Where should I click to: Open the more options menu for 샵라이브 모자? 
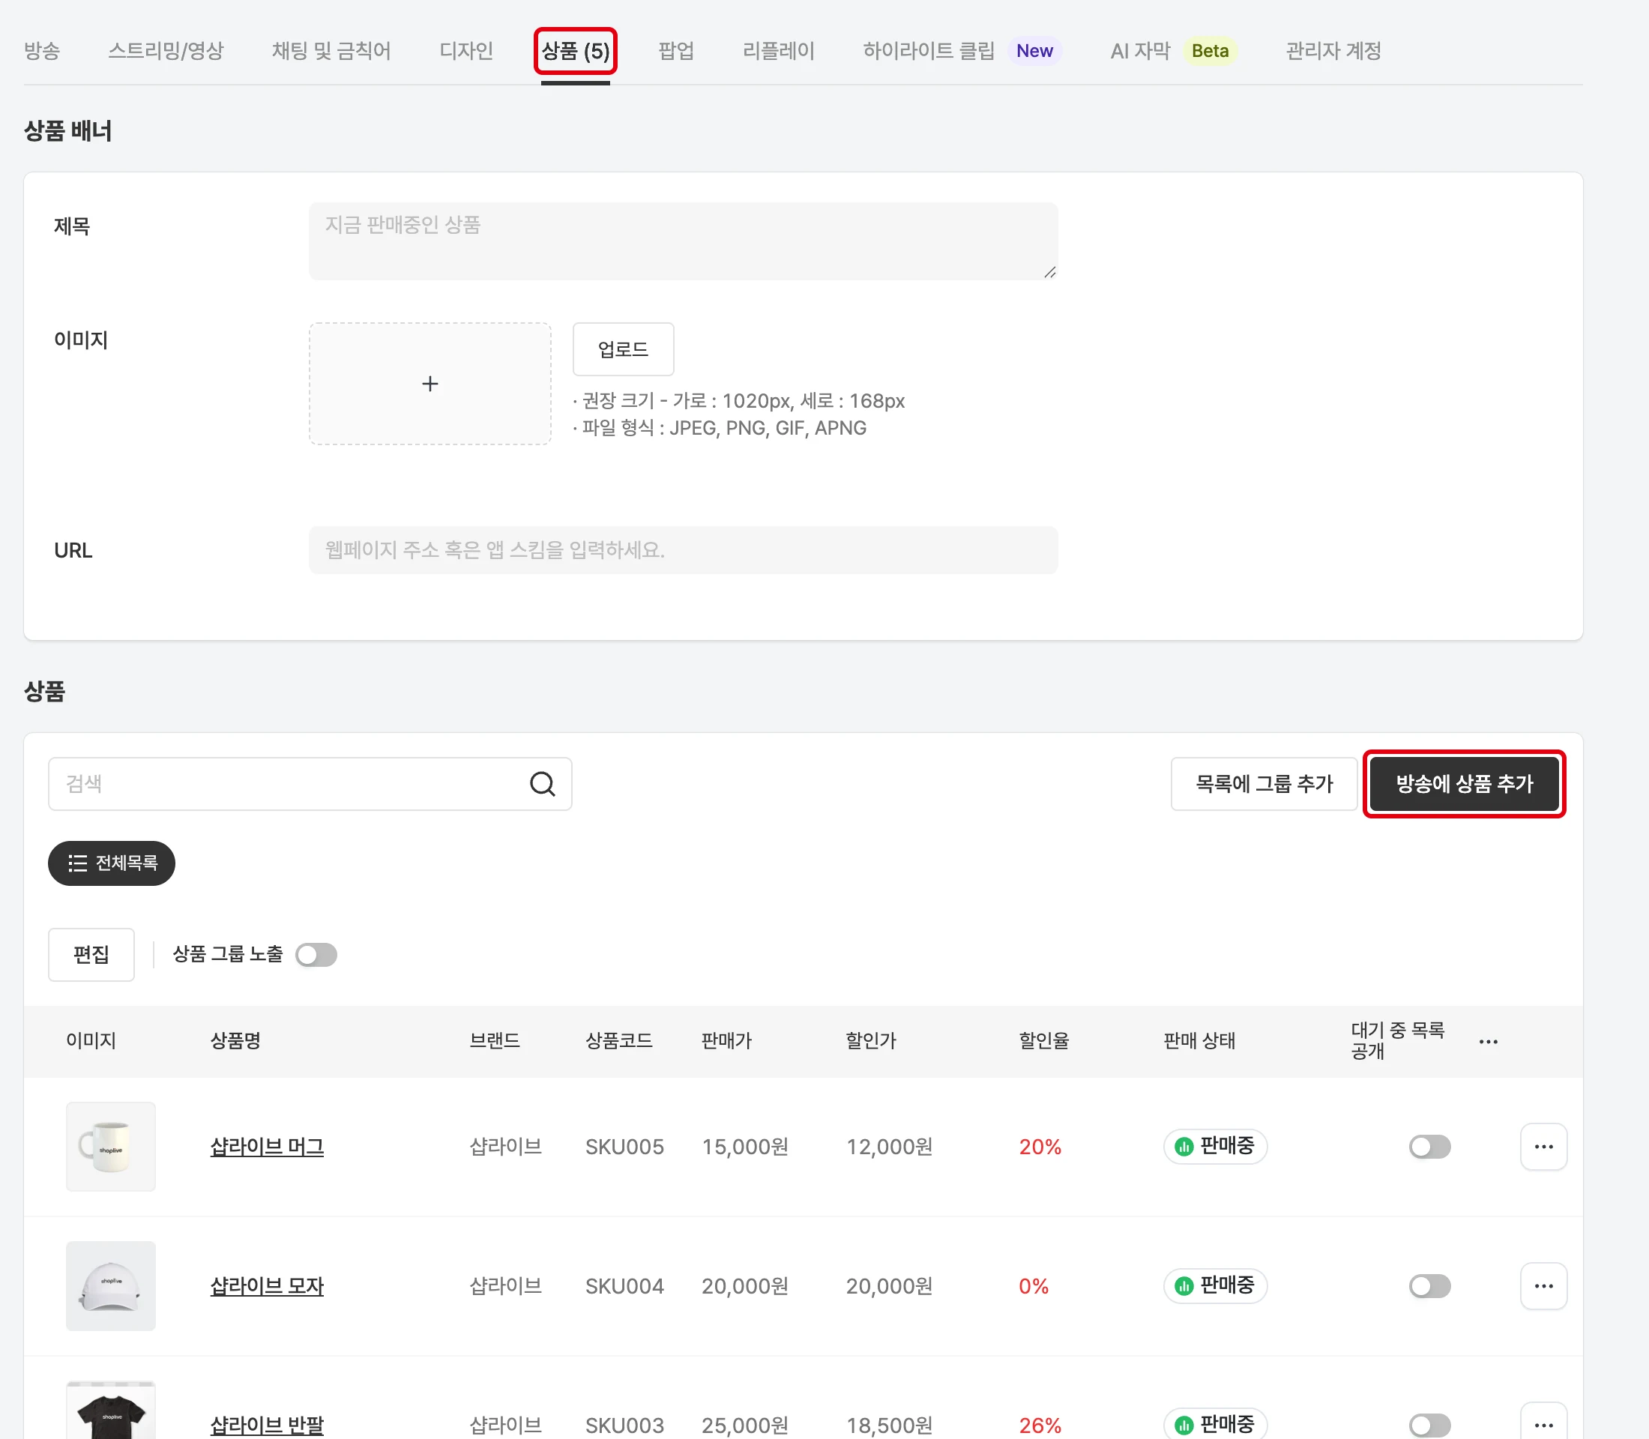[x=1543, y=1285]
